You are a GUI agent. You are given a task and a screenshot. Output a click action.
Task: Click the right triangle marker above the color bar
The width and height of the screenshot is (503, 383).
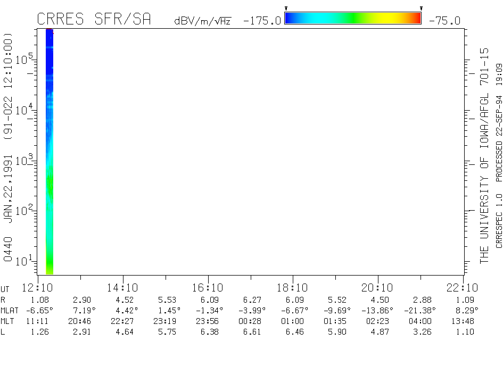pyautogui.click(x=421, y=9)
